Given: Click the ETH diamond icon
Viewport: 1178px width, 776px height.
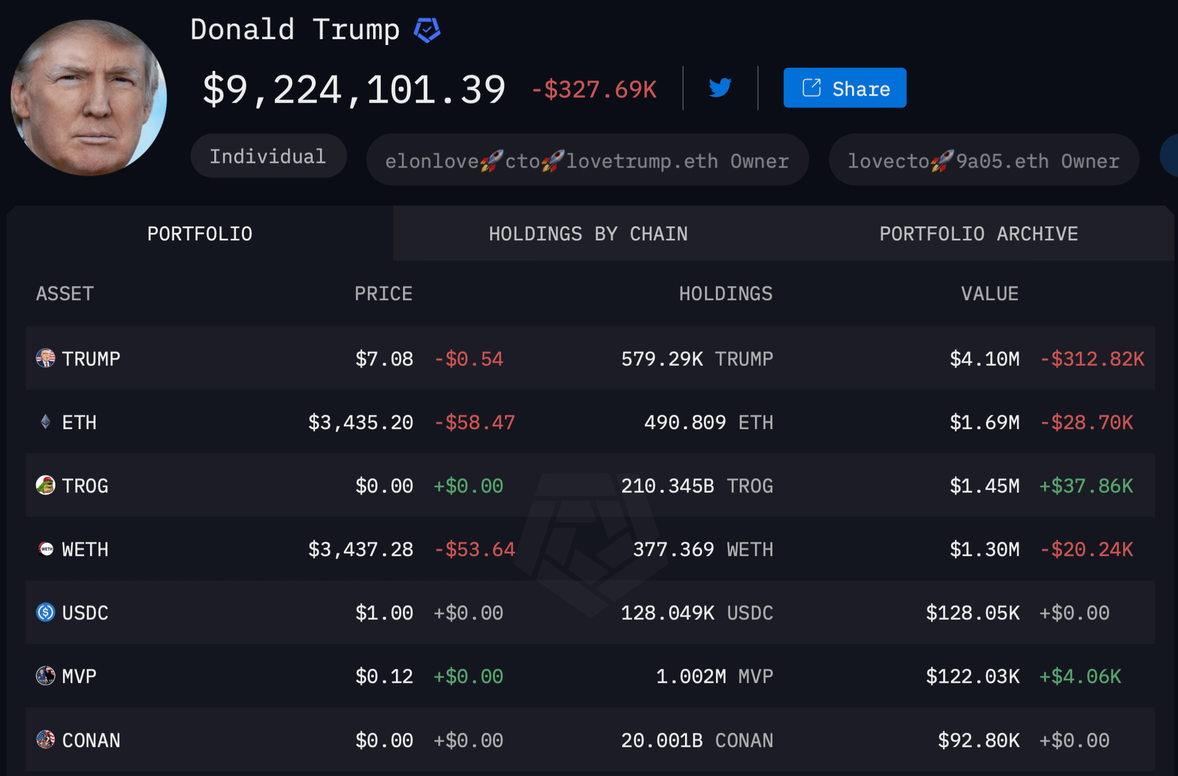Looking at the screenshot, I should click(x=46, y=422).
